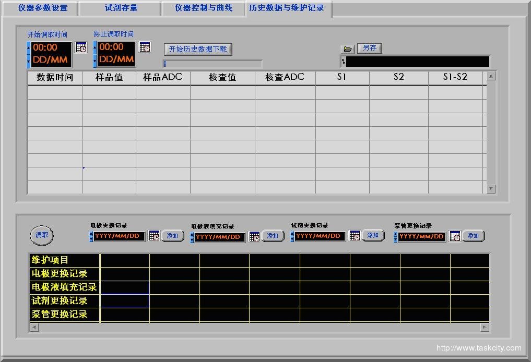Switch to 试剂存量 tab
The image size is (531, 362).
tap(121, 8)
